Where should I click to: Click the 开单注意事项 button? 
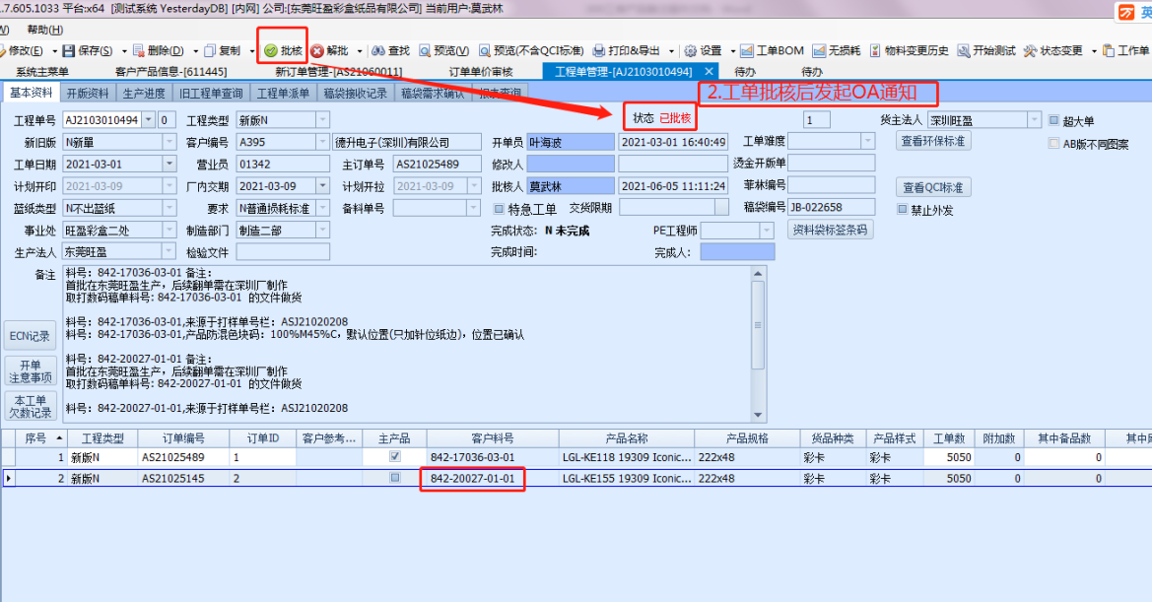pos(31,370)
